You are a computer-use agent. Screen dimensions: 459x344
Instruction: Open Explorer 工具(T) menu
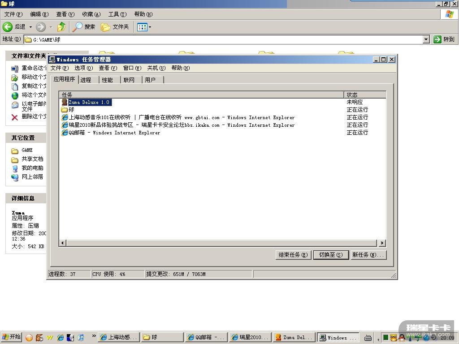[x=117, y=14]
